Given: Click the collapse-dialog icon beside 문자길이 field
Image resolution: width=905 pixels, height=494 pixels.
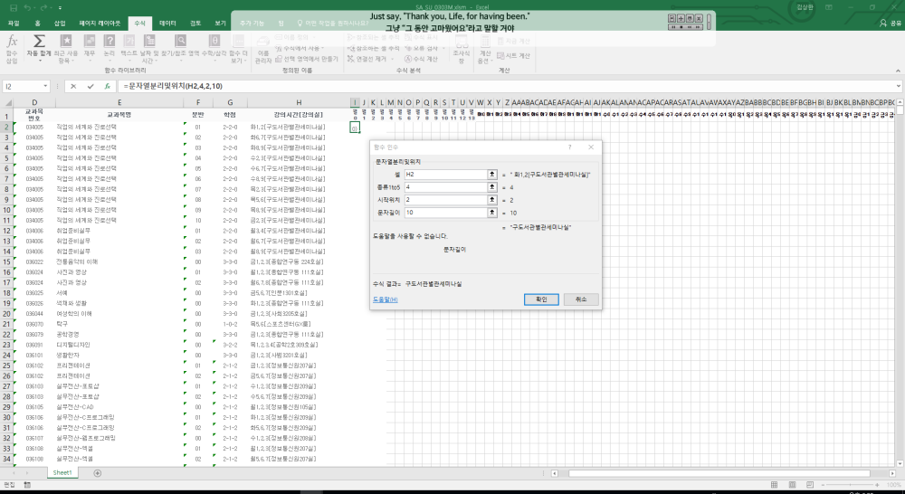Looking at the screenshot, I should pos(491,213).
